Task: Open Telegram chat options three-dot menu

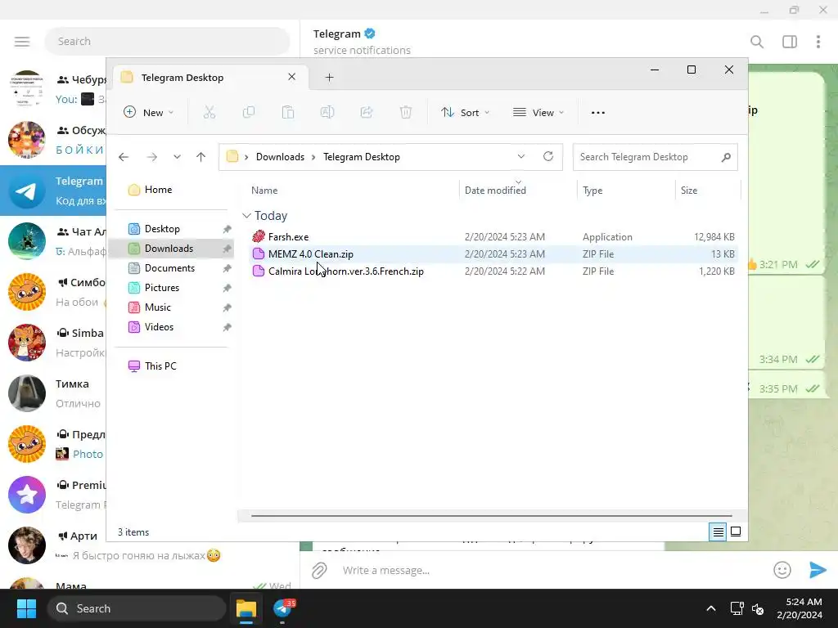Action: click(818, 42)
